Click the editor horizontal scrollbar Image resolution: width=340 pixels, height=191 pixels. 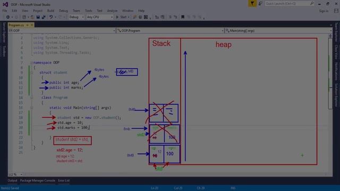pos(175,175)
